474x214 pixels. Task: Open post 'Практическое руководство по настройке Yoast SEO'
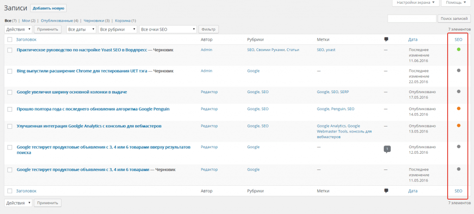[81, 50]
